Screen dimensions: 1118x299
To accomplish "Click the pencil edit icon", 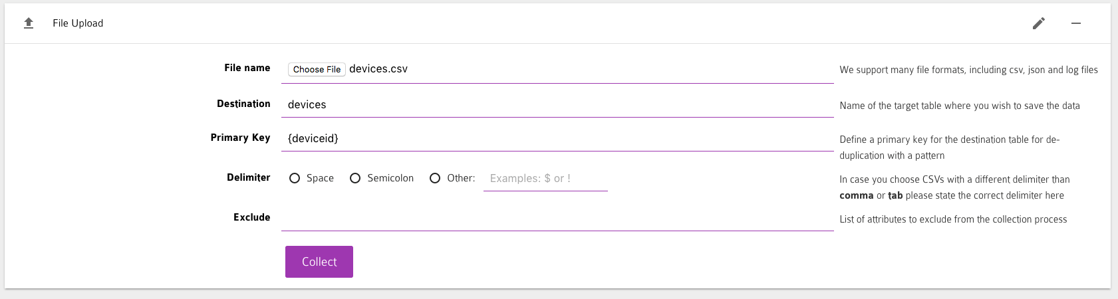I will (x=1038, y=23).
